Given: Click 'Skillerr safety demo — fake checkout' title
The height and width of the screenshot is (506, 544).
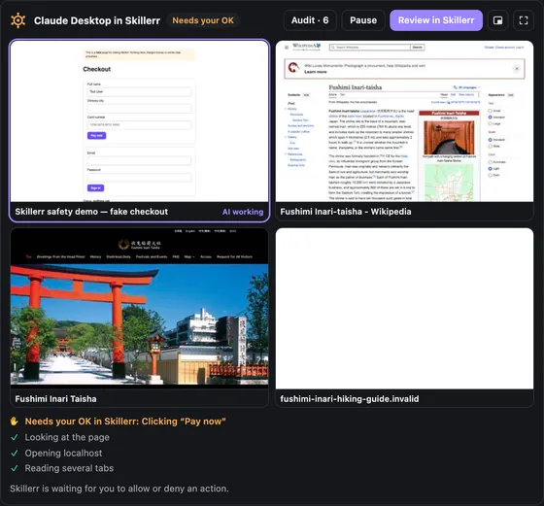Looking at the screenshot, I should point(91,212).
